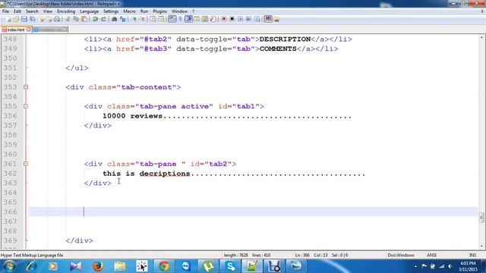The image size is (486, 273).
Task: Open the Language menu
Action: [89, 11]
